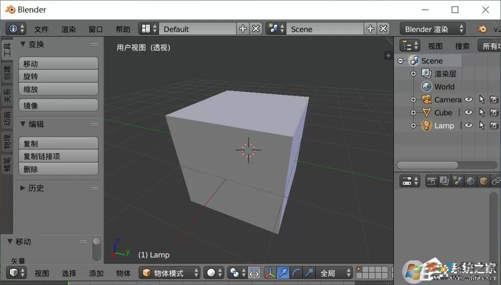Open the scene browser icon

click(x=277, y=29)
